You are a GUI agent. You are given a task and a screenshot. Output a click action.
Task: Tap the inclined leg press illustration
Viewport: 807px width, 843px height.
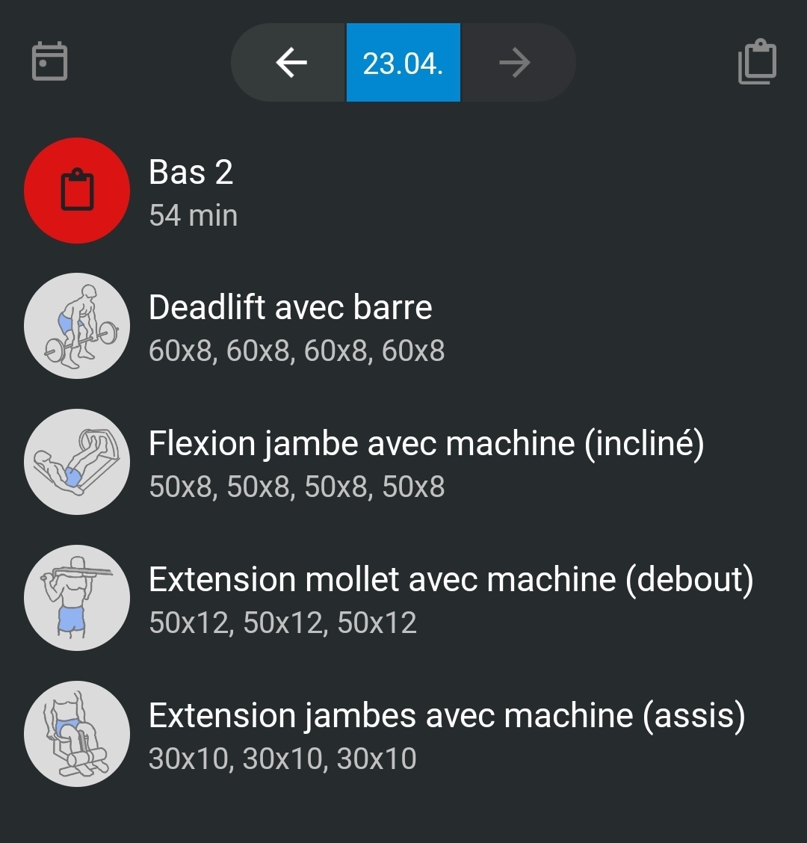(77, 462)
